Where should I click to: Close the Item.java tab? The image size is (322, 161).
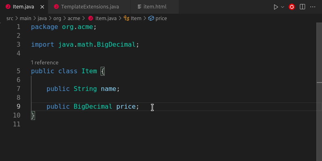pyautogui.click(x=41, y=7)
